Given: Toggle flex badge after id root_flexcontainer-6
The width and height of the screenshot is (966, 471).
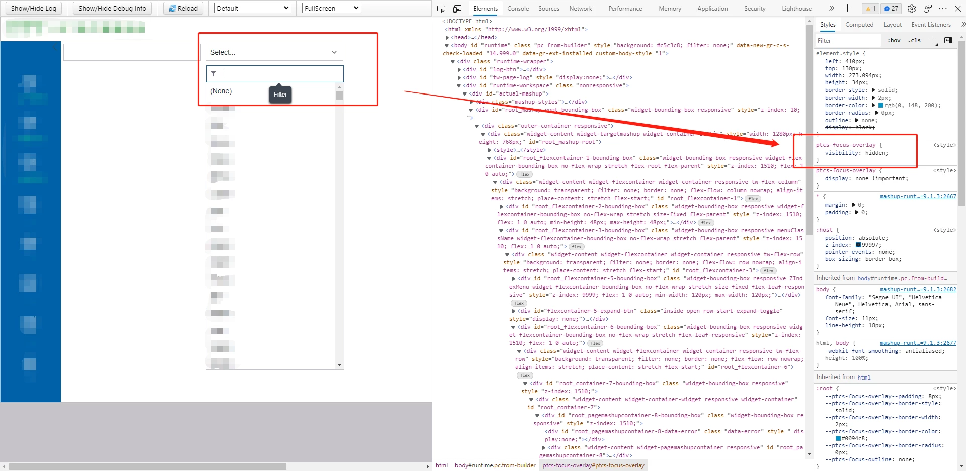Looking at the screenshot, I should [525, 375].
